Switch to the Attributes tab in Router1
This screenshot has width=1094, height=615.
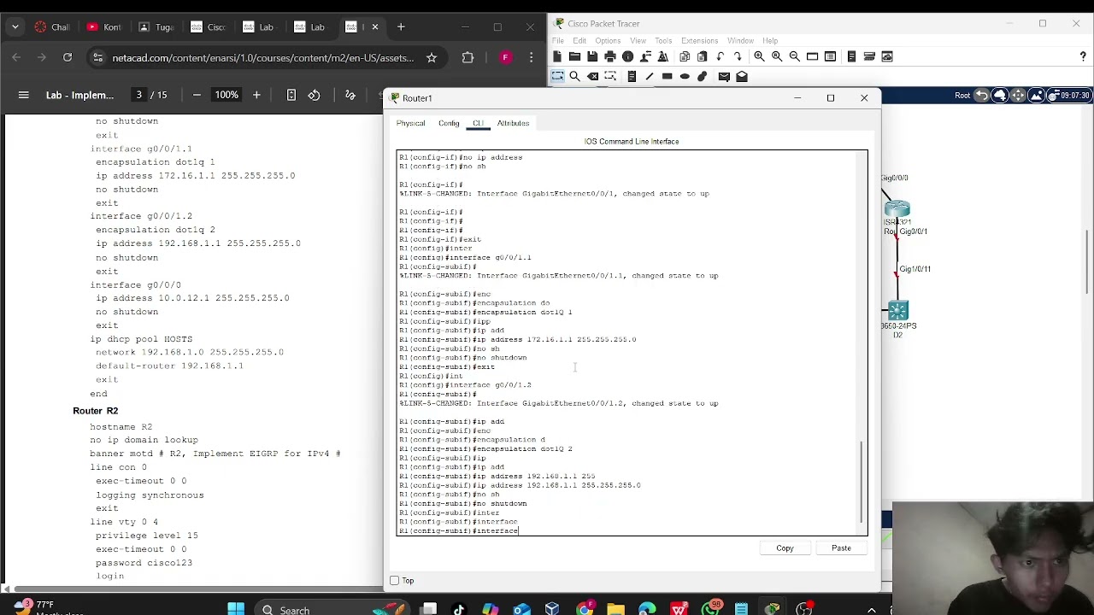[x=513, y=123]
